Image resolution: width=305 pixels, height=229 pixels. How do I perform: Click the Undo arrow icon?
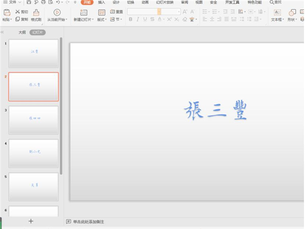click(x=59, y=3)
